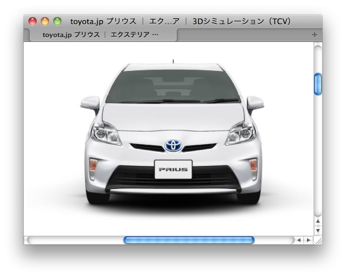
Task: Select the toyota.jp プリウス エクステリア tab
Action: [x=103, y=35]
